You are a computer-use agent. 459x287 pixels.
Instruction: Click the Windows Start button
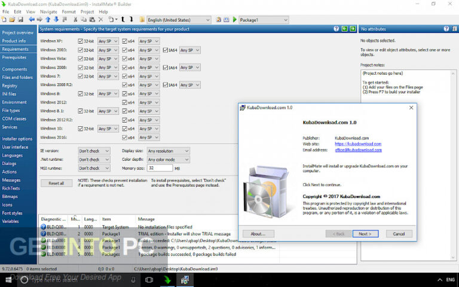coord(8,280)
